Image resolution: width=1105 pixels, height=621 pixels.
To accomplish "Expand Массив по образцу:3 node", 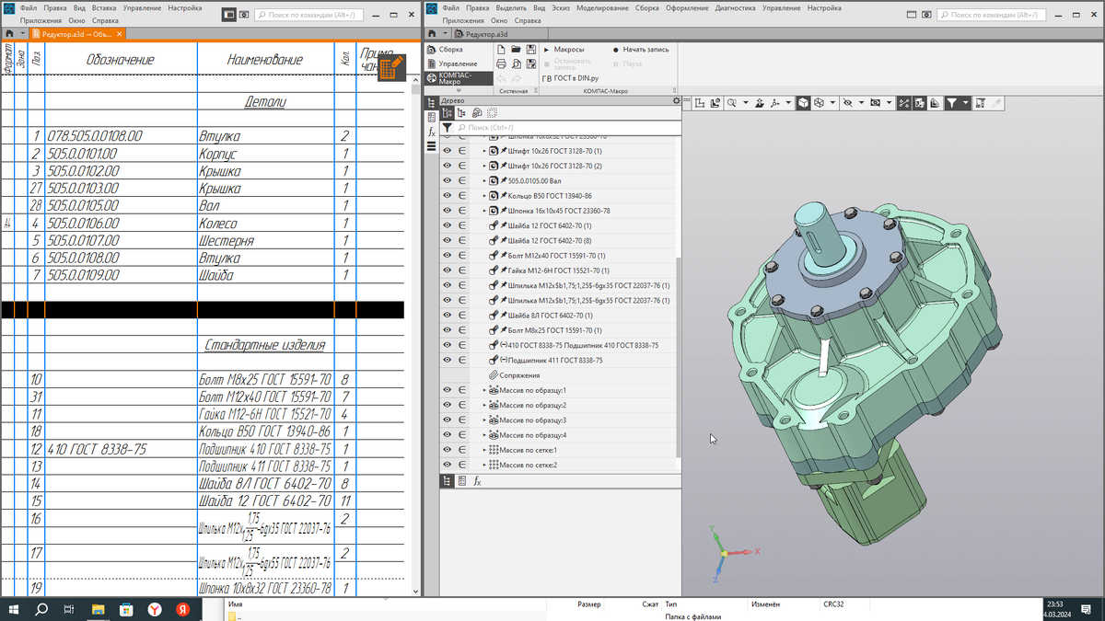I will [x=484, y=420].
